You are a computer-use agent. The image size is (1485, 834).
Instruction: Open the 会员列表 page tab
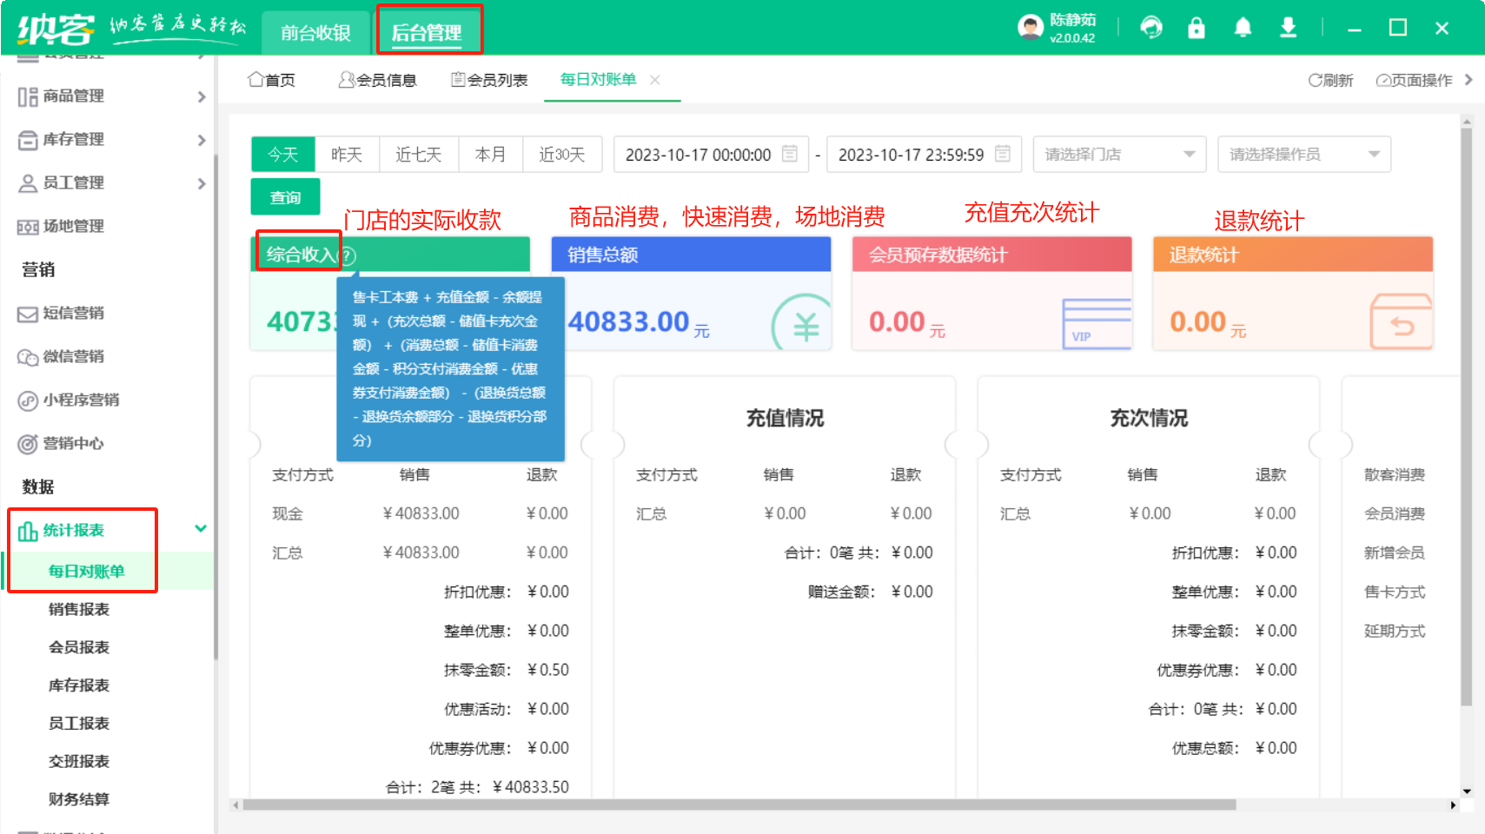[x=489, y=80]
